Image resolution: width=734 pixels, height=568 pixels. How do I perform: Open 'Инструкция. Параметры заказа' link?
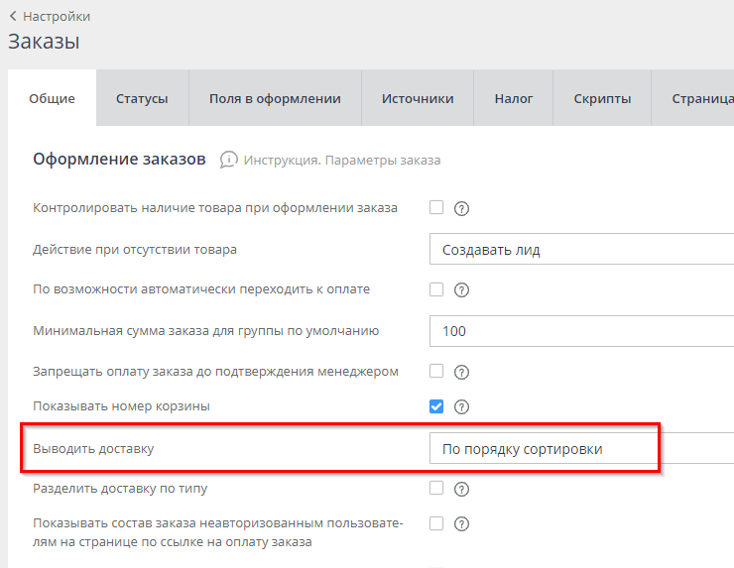click(x=342, y=161)
